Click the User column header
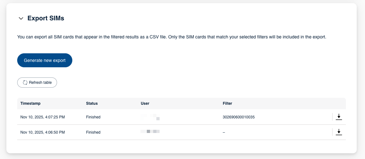 [145, 103]
